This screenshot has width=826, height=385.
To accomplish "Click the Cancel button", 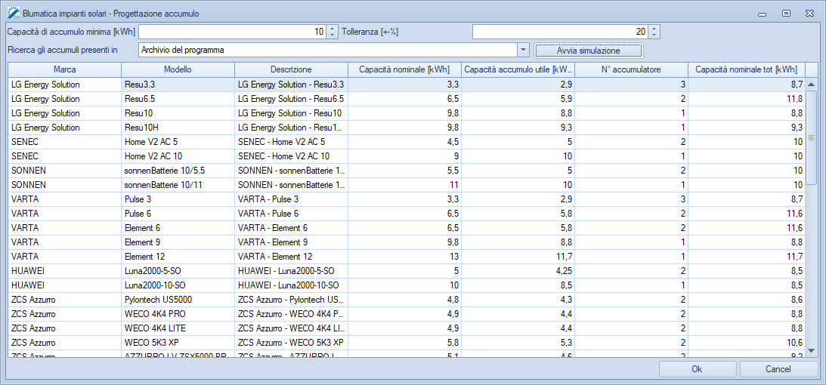I will [x=778, y=369].
